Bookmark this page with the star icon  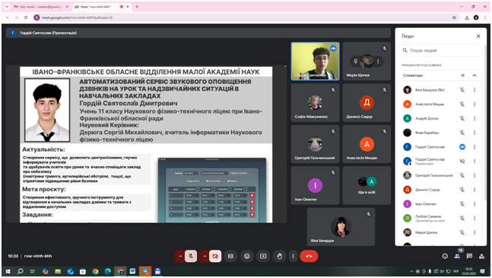tap(454, 18)
